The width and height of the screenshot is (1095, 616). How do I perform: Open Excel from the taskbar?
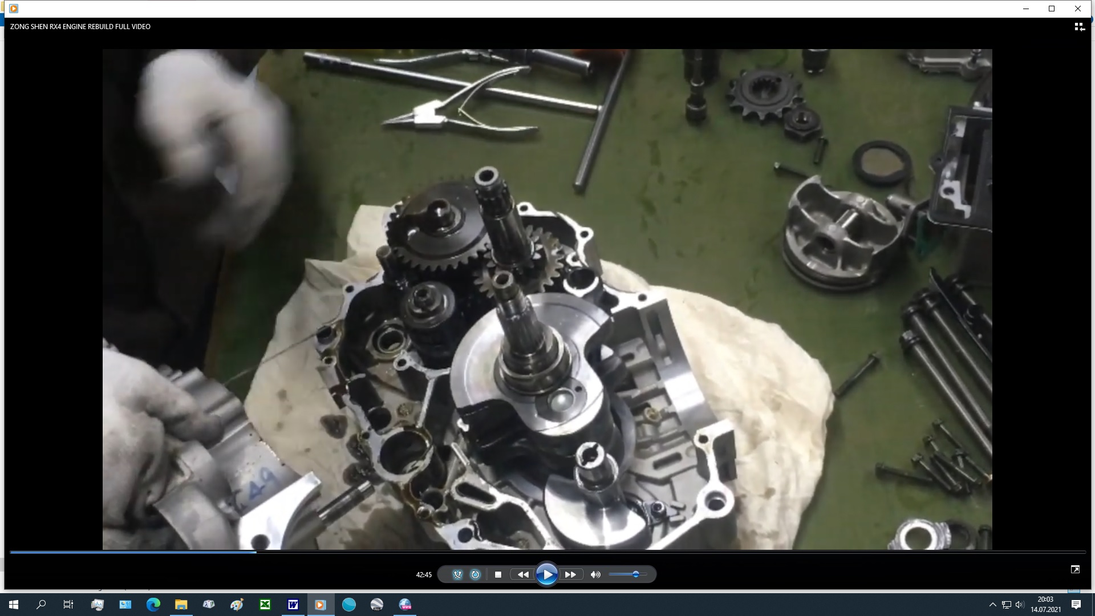pos(265,605)
